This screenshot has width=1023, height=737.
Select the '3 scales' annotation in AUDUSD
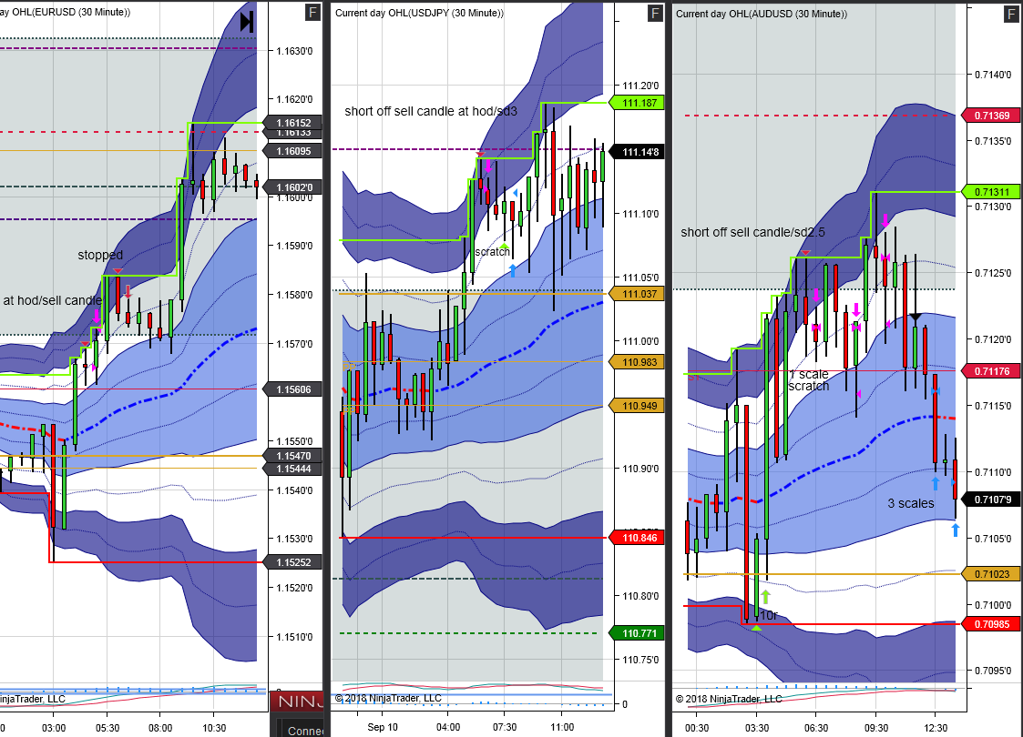click(x=911, y=503)
